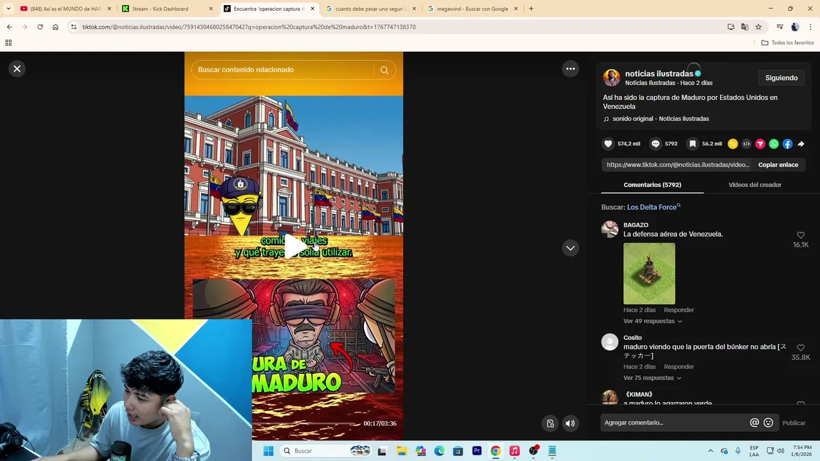Open more share options arrow
The image size is (820, 461).
801,144
